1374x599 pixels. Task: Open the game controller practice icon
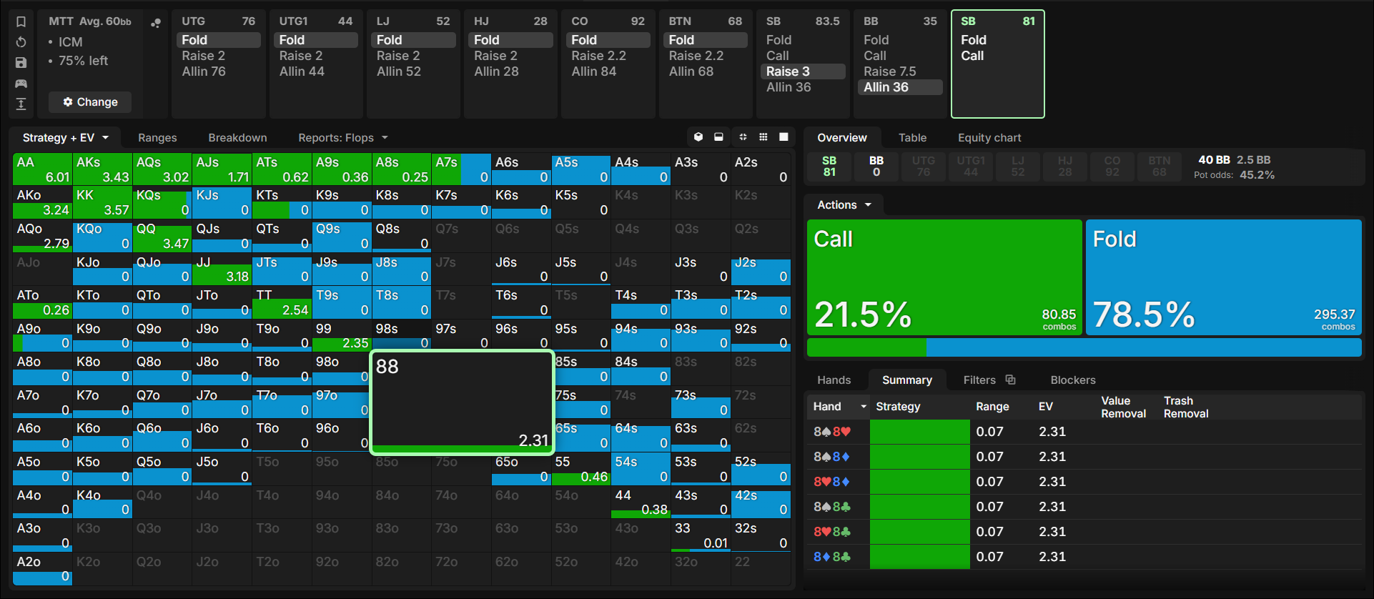click(x=21, y=84)
